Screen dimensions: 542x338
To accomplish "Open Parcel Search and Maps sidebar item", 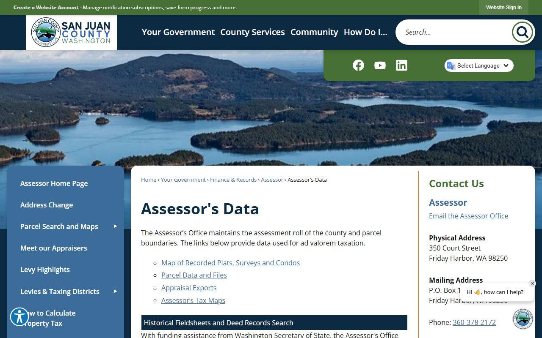I will [x=59, y=226].
